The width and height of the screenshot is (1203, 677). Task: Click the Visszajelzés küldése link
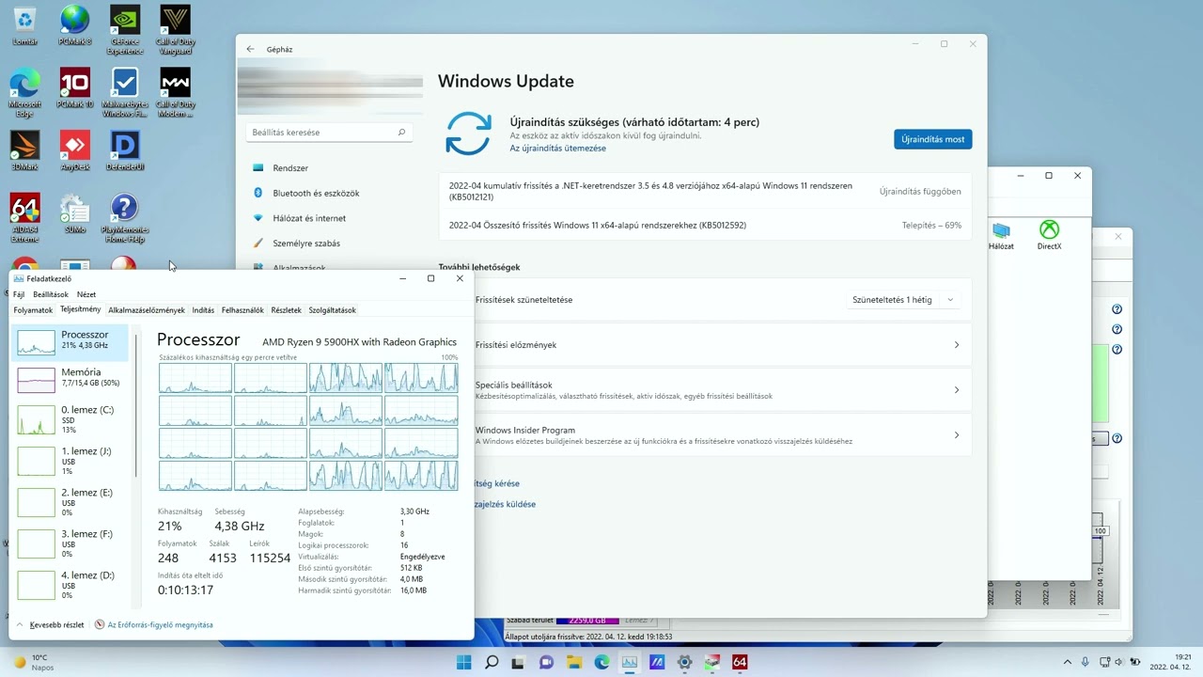point(506,504)
